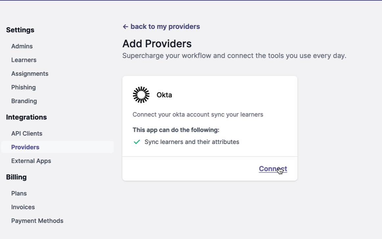Select Phishing from the settings sidebar
Viewport: 382px width, 239px height.
[23, 88]
